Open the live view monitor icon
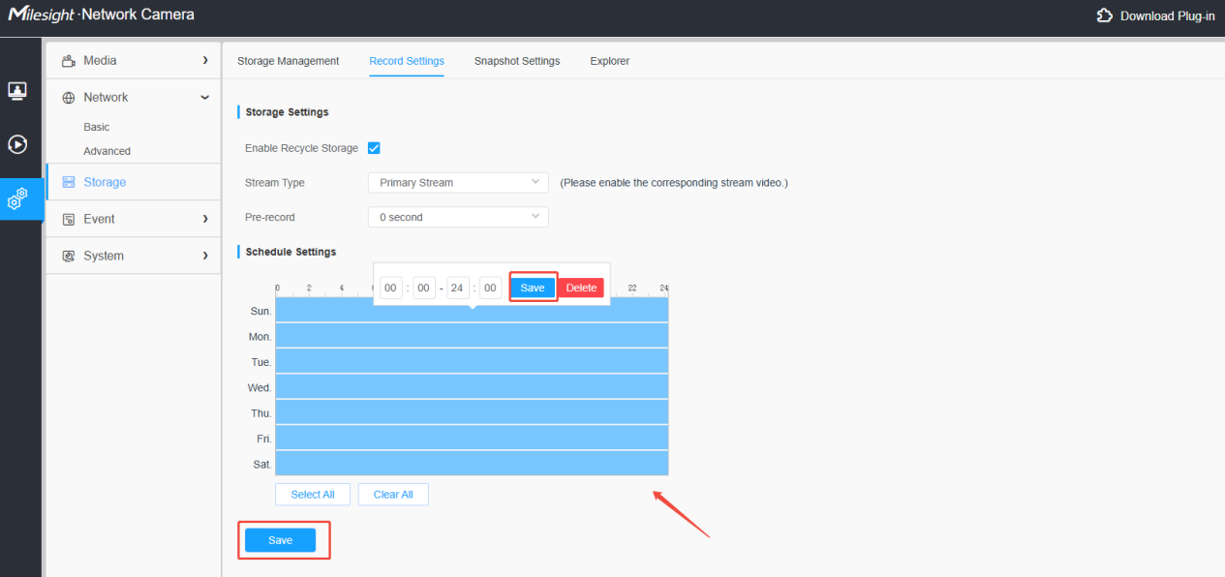Viewport: 1225px width, 577px height. pyautogui.click(x=17, y=91)
